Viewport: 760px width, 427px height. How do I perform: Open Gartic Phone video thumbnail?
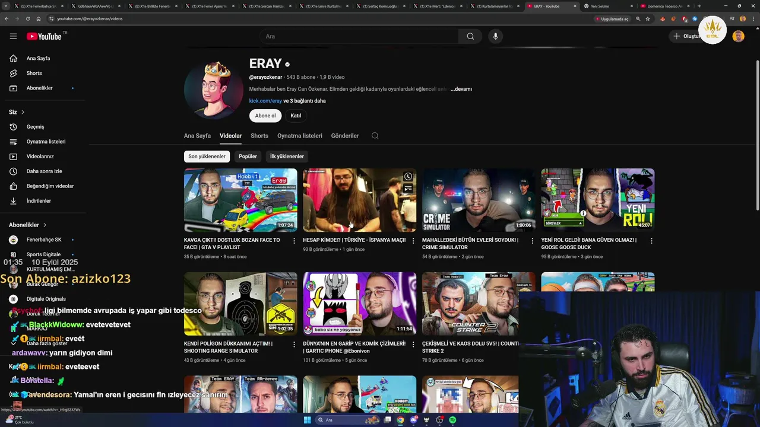click(360, 304)
